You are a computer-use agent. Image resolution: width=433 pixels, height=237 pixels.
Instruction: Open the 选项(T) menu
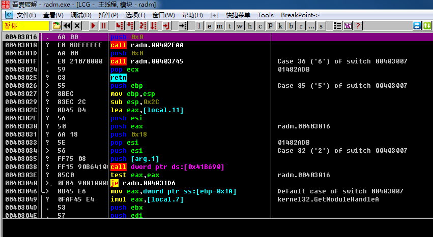click(x=135, y=15)
